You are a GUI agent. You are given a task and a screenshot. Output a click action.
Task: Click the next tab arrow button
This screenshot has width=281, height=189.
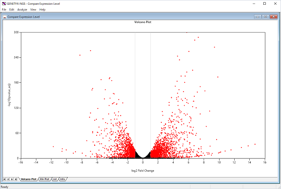(12, 179)
